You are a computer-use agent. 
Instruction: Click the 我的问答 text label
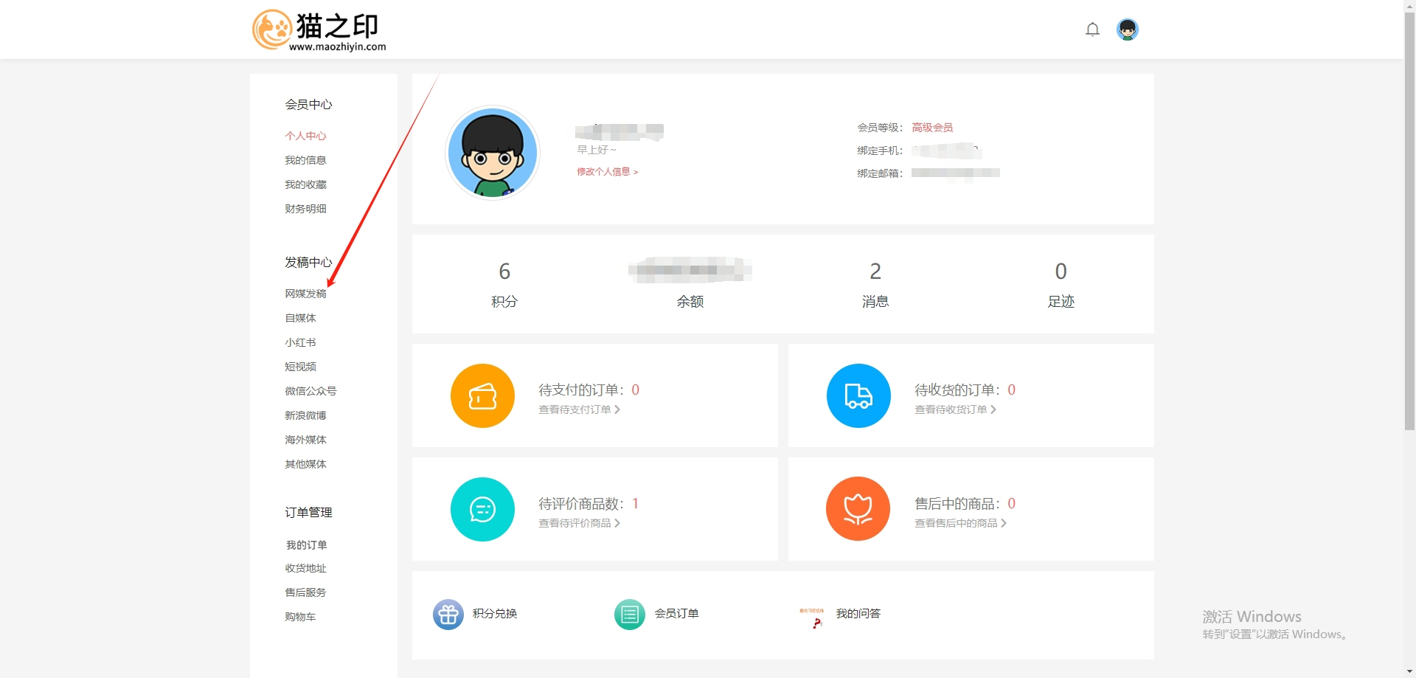click(858, 614)
